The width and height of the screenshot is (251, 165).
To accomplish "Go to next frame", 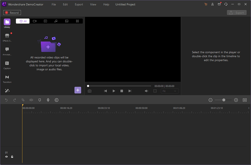I will coord(130,91).
